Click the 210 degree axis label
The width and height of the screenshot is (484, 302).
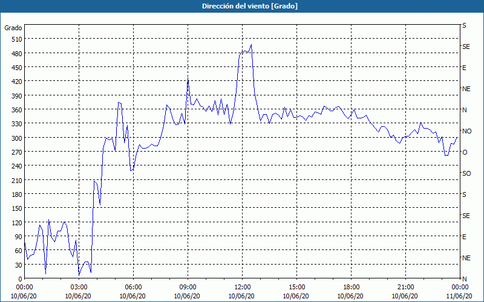(17, 180)
